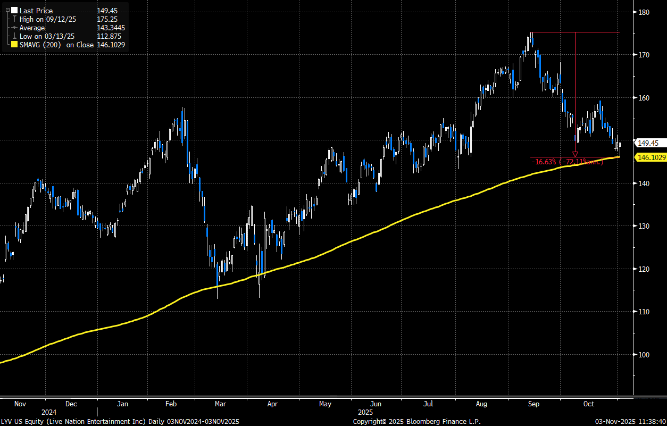Click the "2025" year label on the time axis
Viewport: 667px width, 426px height.
365,412
